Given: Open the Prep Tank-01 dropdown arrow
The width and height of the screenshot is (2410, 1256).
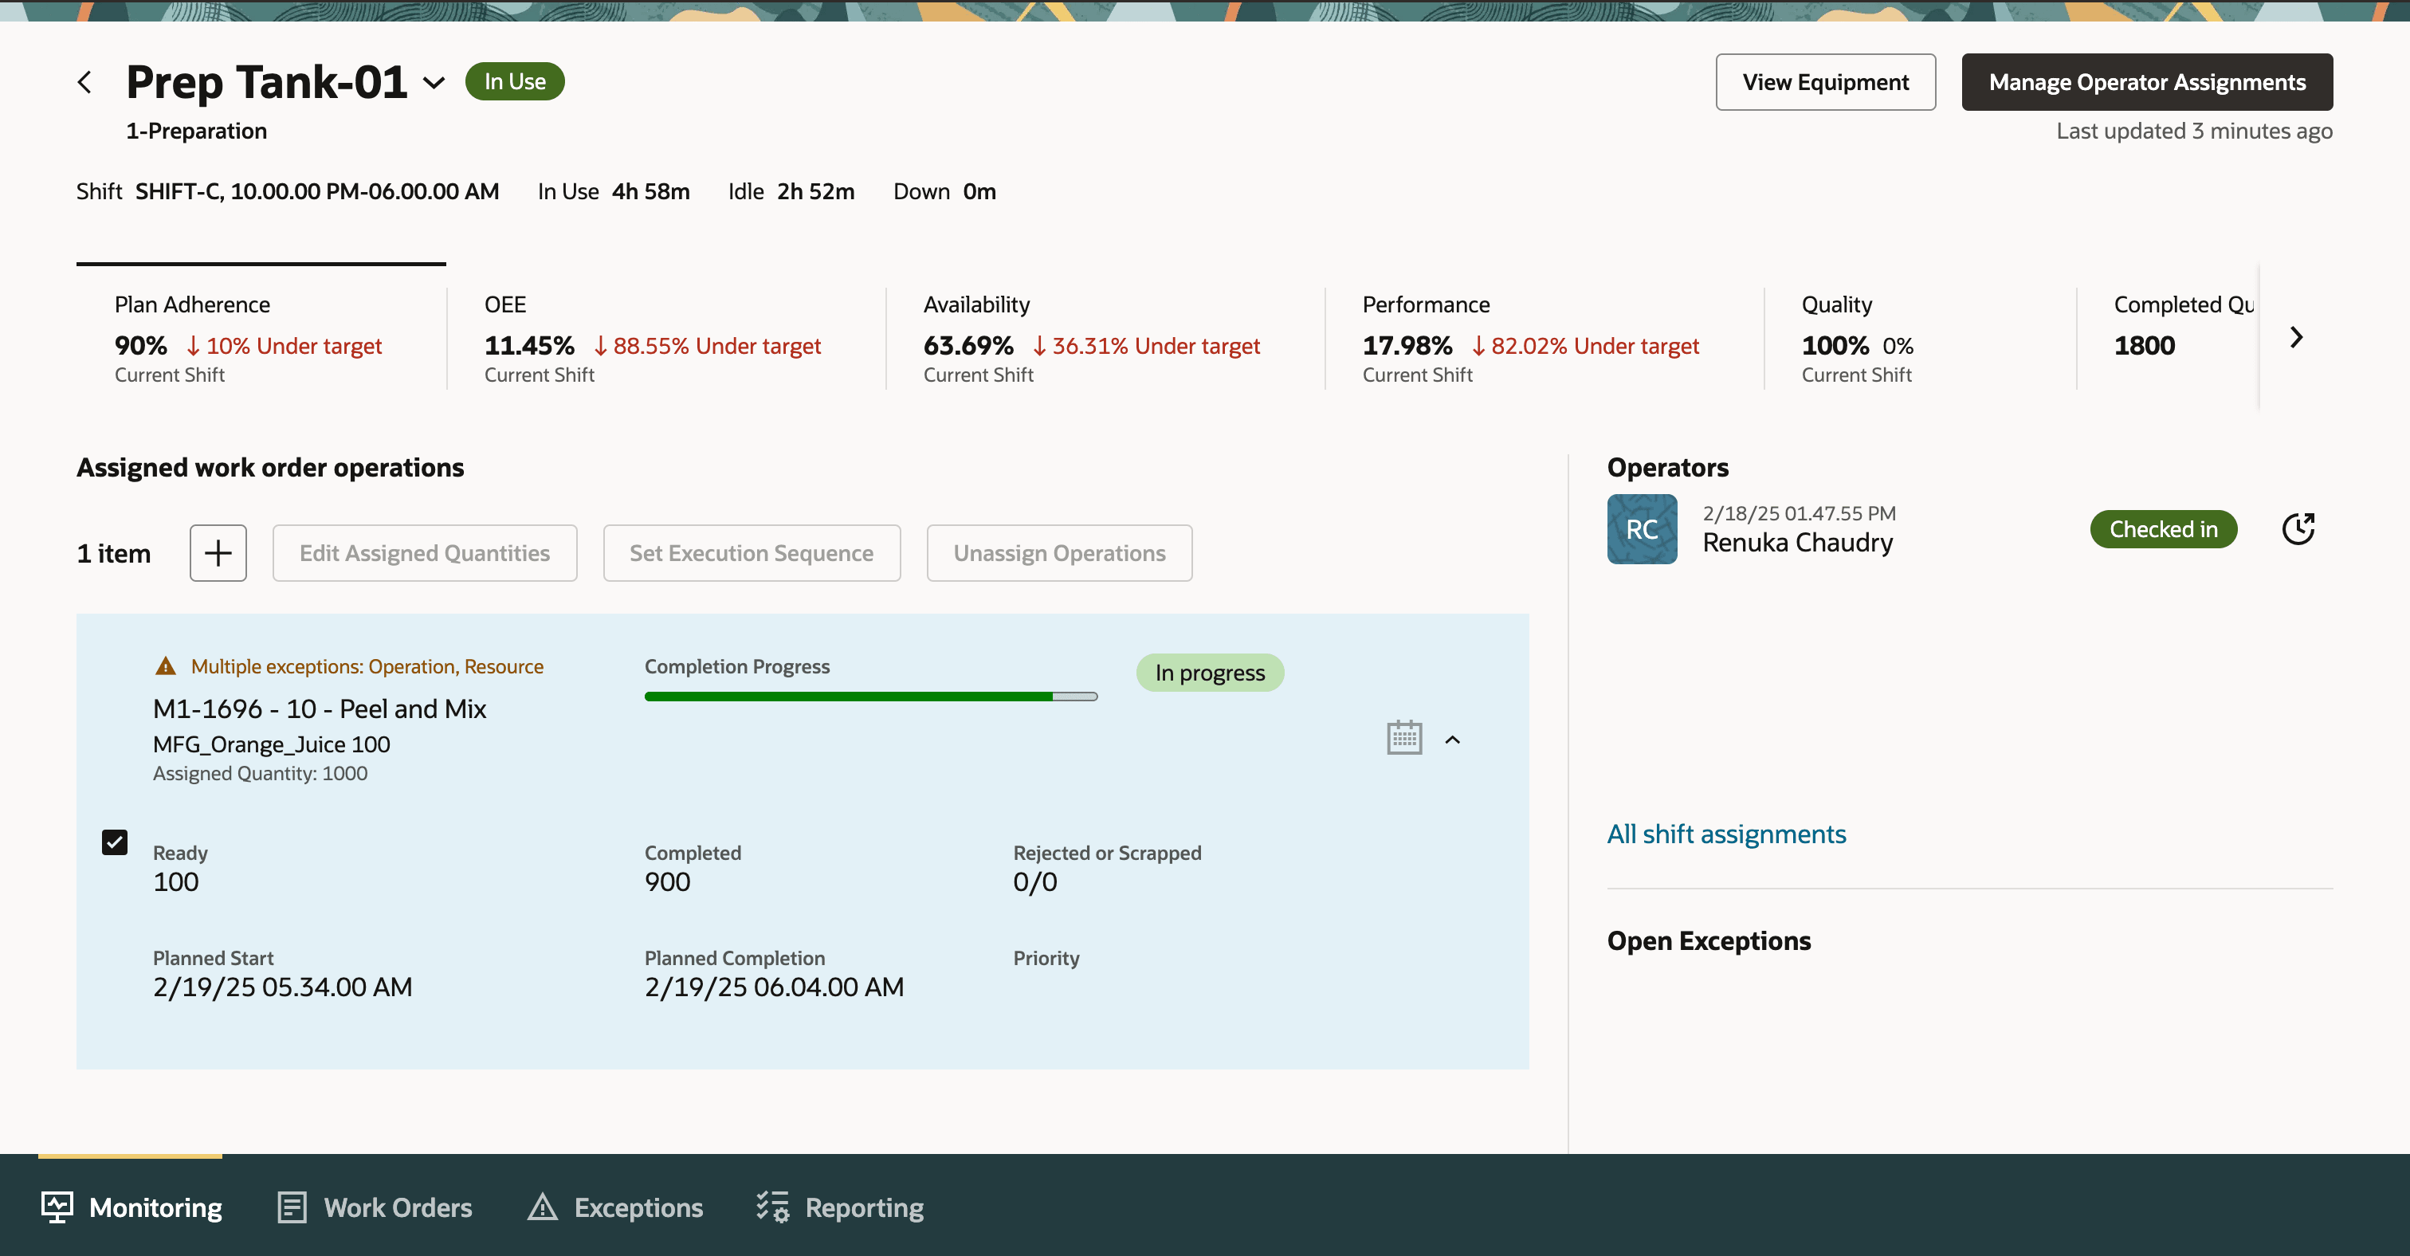Looking at the screenshot, I should 434,82.
